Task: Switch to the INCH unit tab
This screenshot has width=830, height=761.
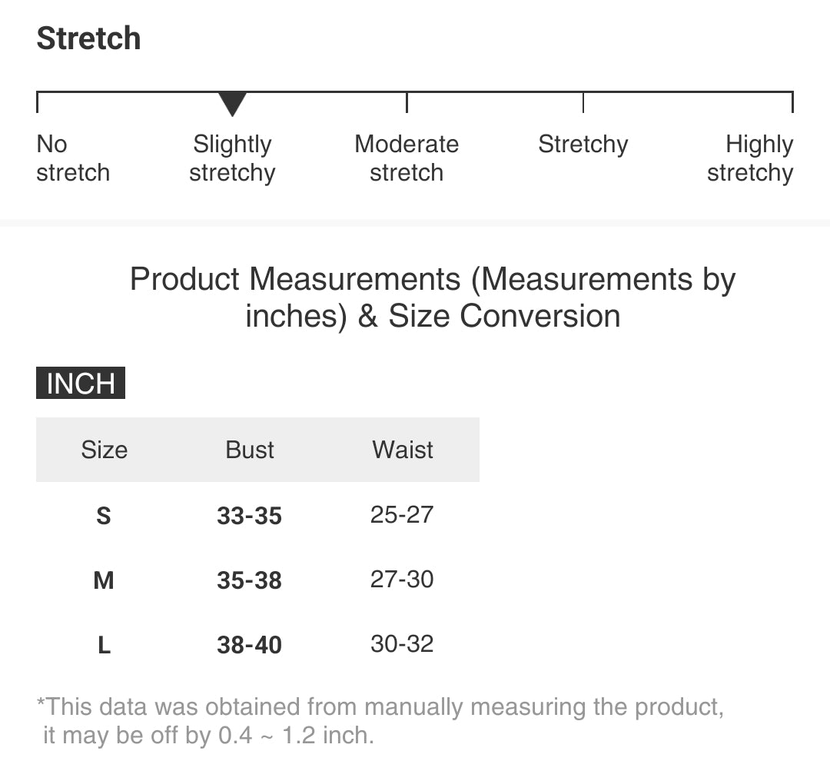Action: [x=81, y=383]
